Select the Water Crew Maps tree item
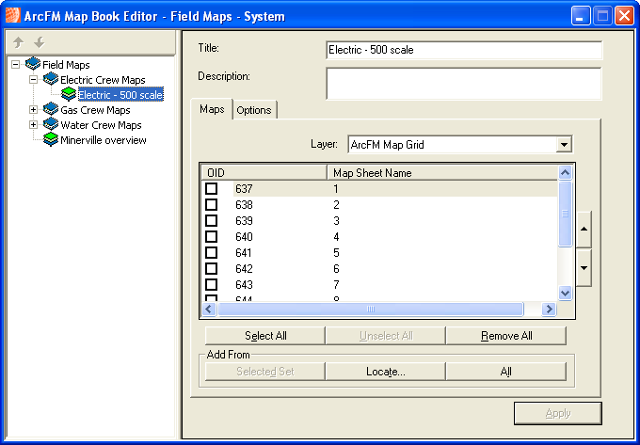This screenshot has height=445, width=640. pyautogui.click(x=102, y=125)
